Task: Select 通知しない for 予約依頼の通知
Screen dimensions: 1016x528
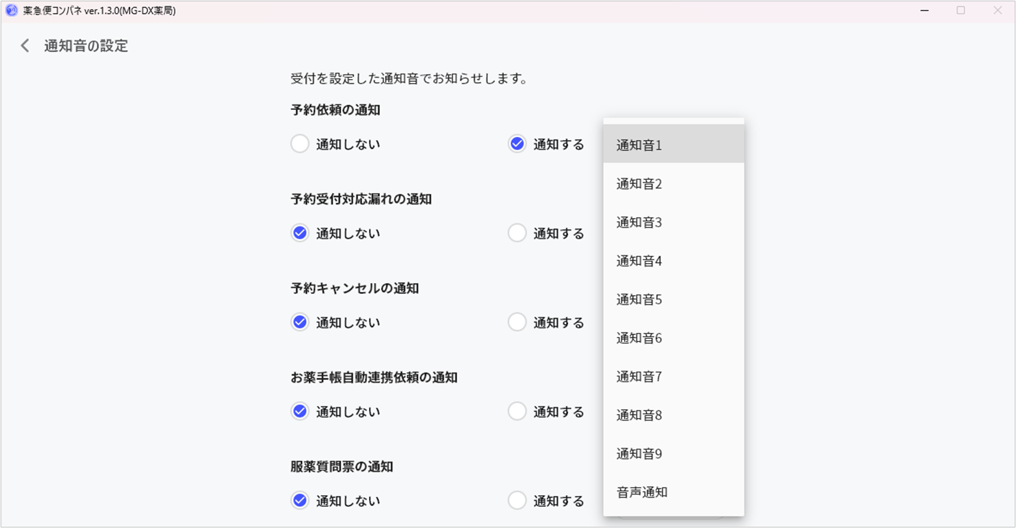Action: (x=300, y=144)
